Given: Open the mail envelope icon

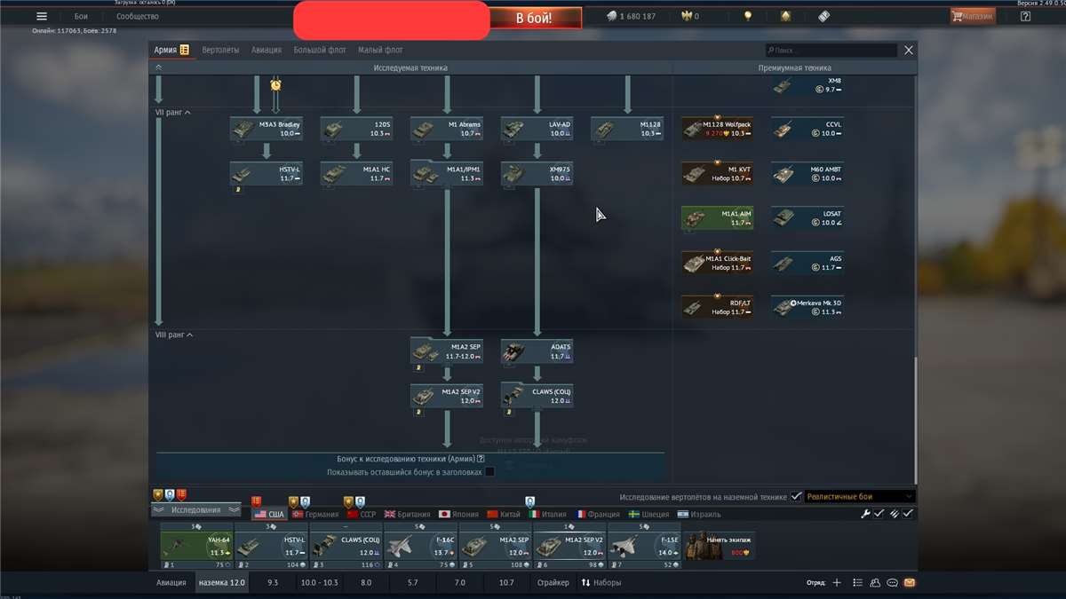Looking at the screenshot, I should coord(910,583).
